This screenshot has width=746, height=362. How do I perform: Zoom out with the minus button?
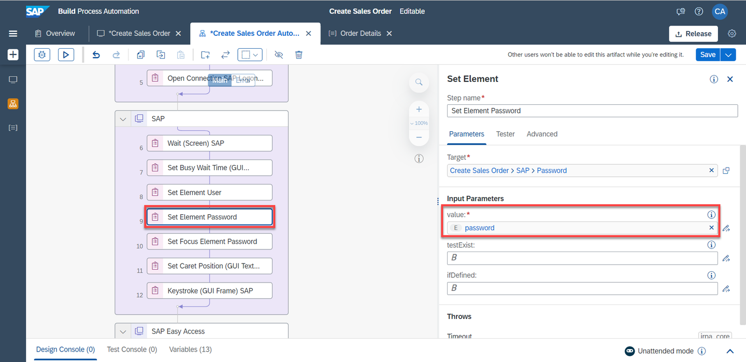pyautogui.click(x=419, y=137)
